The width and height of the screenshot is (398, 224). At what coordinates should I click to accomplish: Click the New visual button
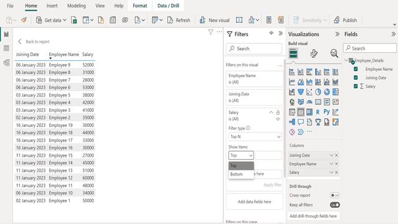coord(215,20)
